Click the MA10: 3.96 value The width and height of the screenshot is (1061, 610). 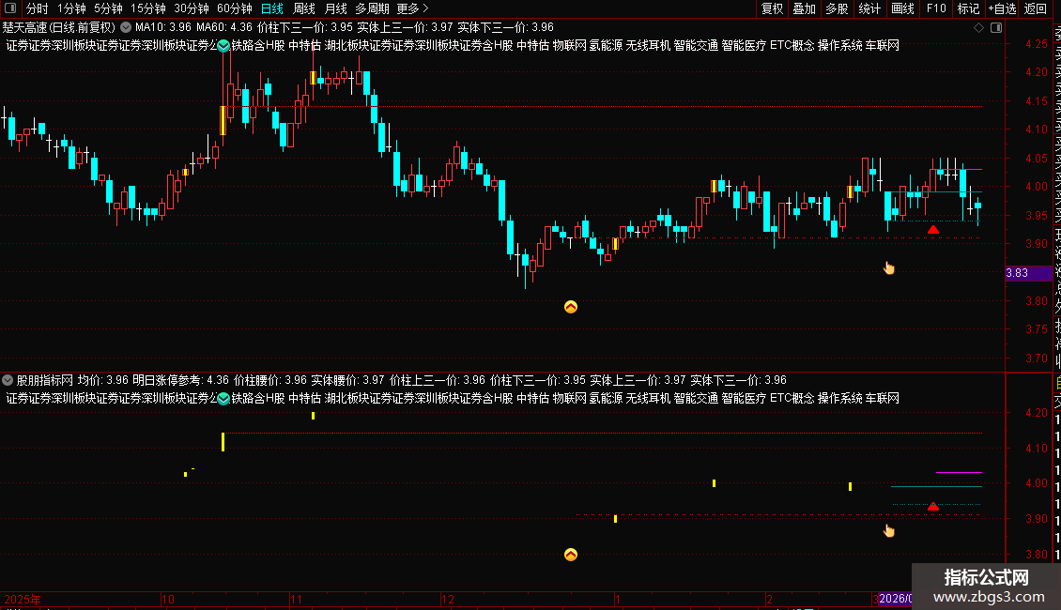click(163, 28)
